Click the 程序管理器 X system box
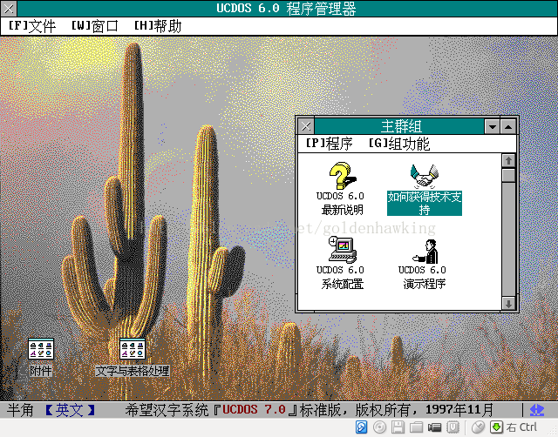This screenshot has height=437, width=558. tap(9, 8)
